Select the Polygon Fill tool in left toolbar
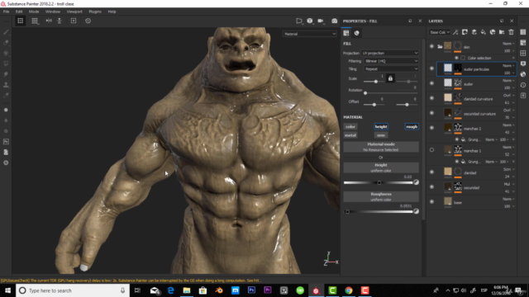The height and width of the screenshot is (297, 529). click(x=6, y=64)
